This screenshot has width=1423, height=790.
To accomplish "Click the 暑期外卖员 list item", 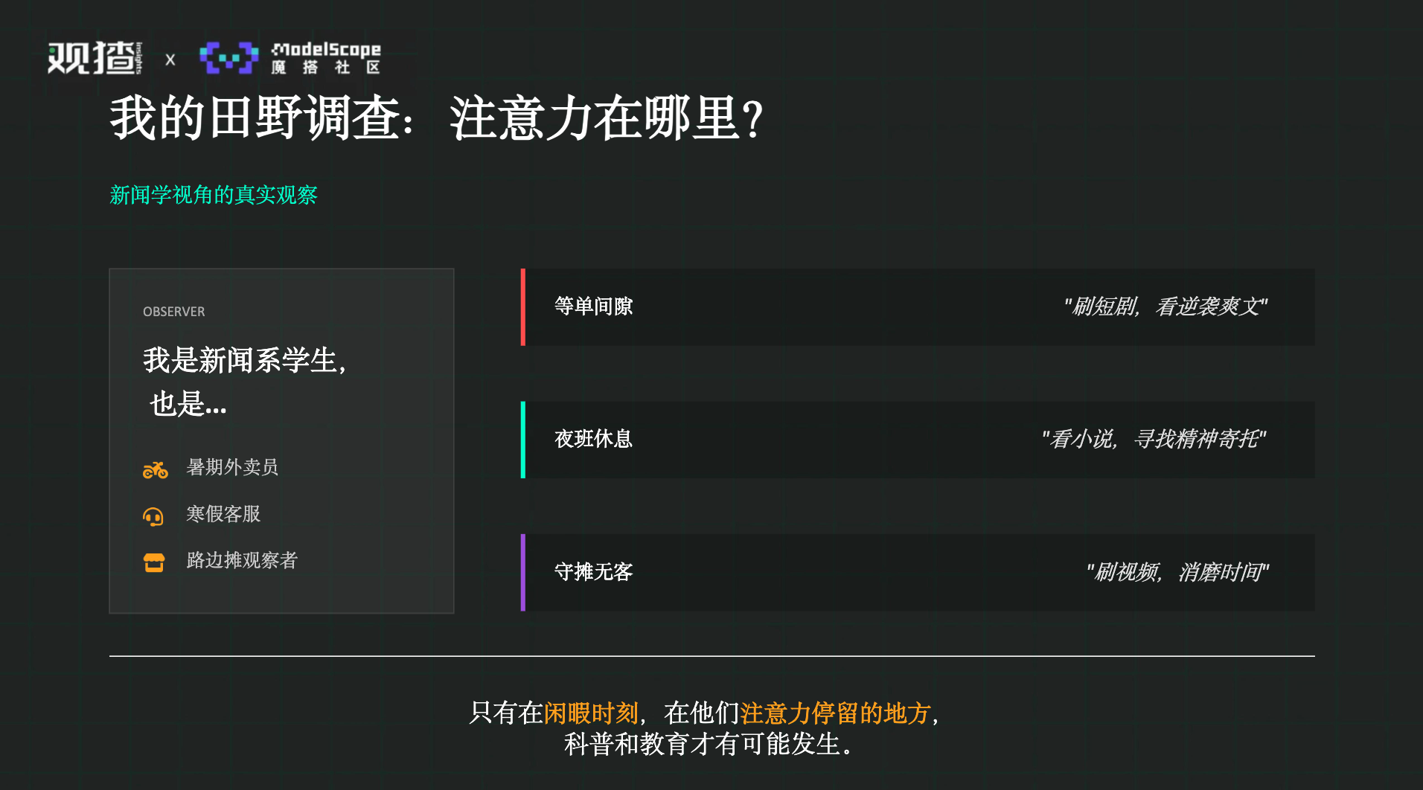I will (x=232, y=467).
